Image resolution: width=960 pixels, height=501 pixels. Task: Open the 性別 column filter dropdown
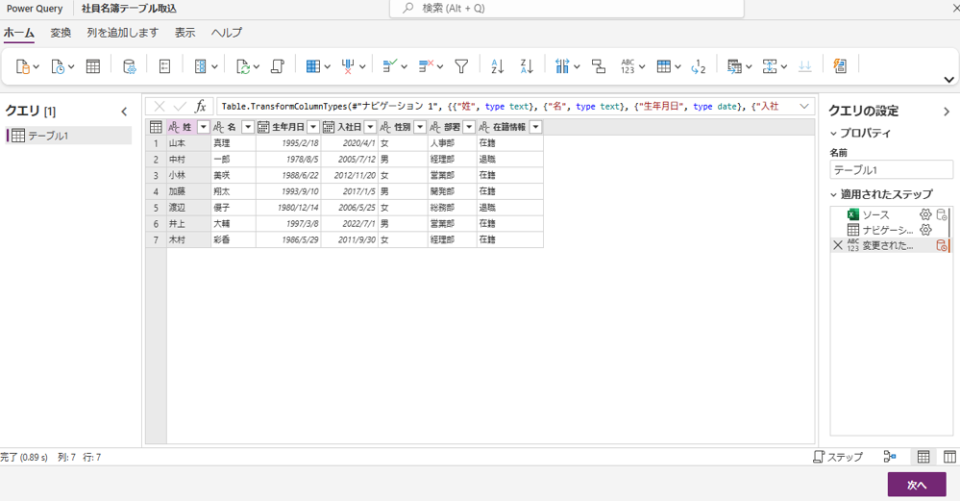[x=420, y=127]
